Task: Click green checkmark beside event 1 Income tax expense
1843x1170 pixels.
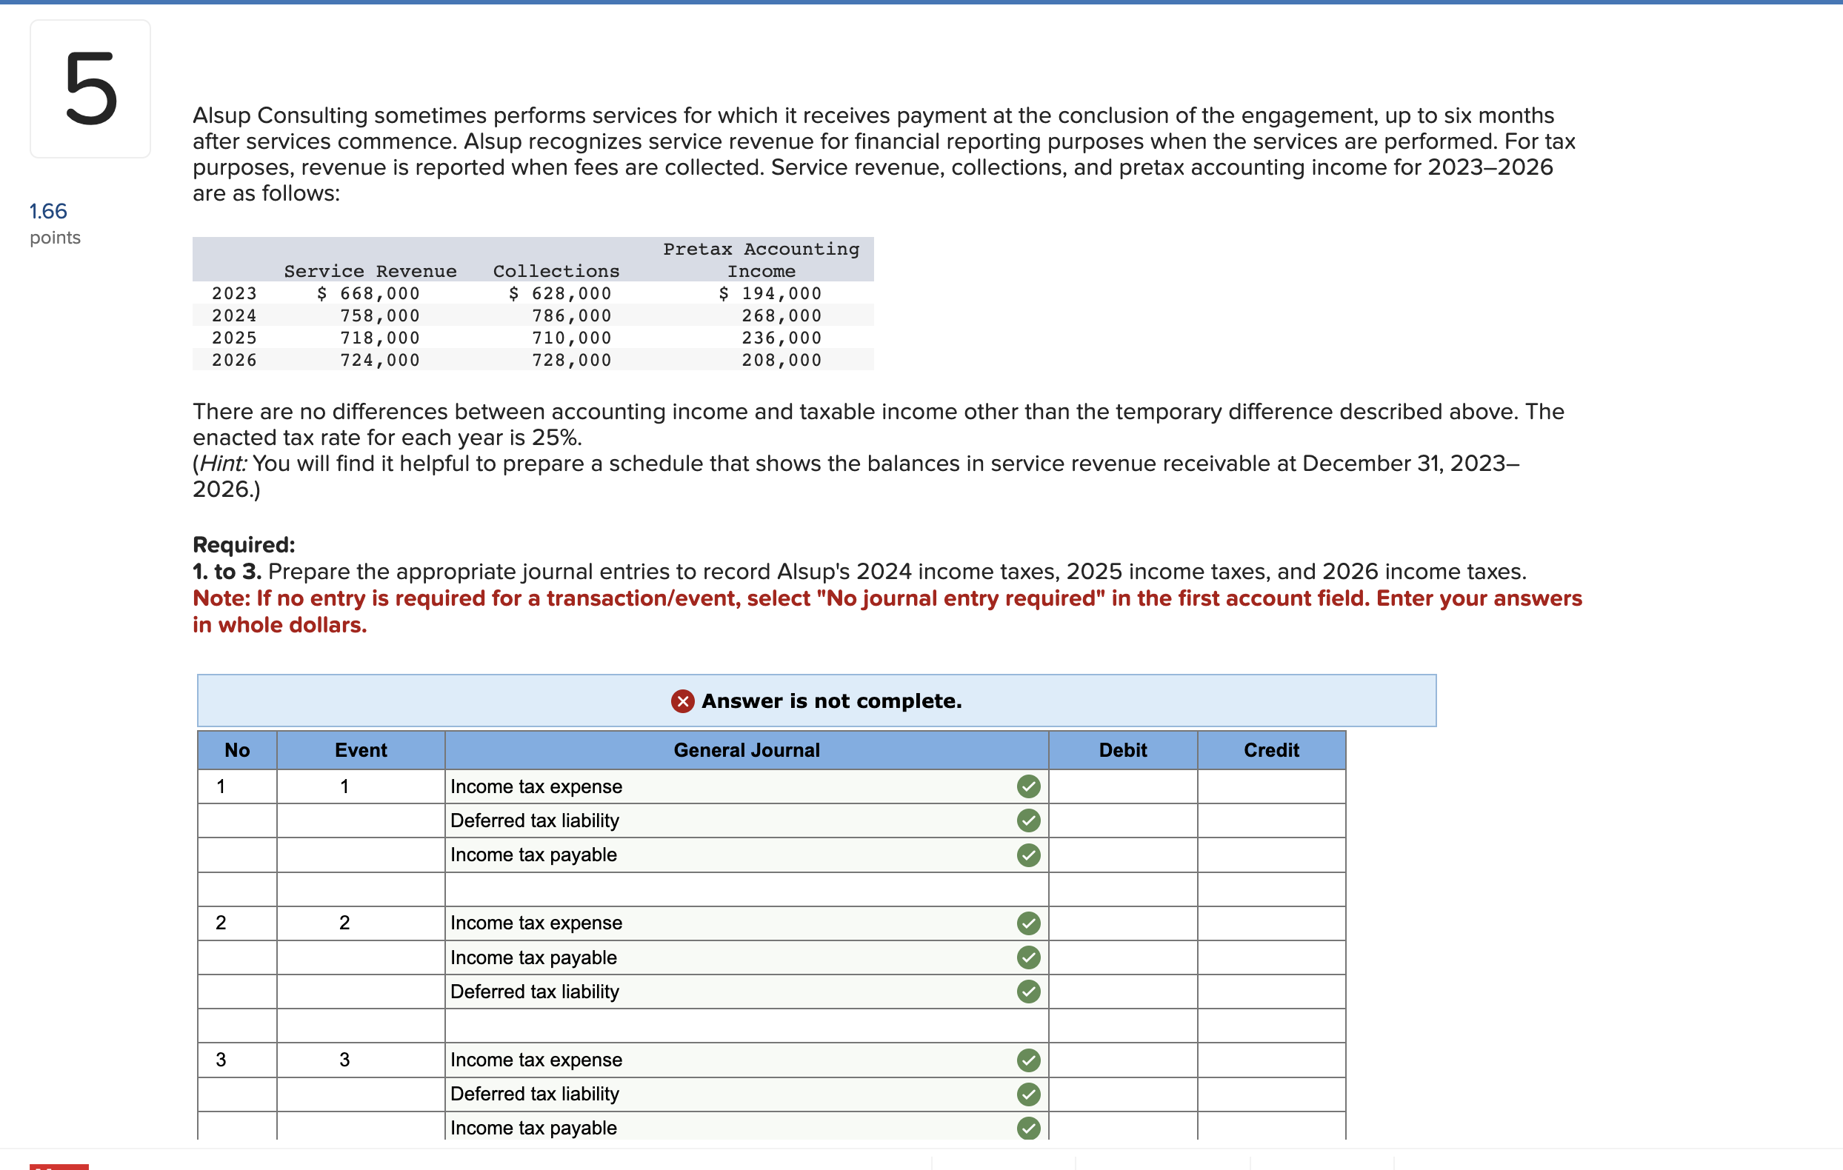Action: pos(1028,786)
